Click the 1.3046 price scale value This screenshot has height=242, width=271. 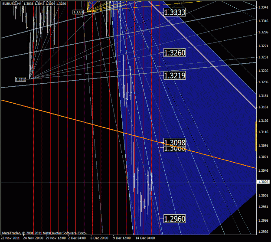(x=263, y=170)
